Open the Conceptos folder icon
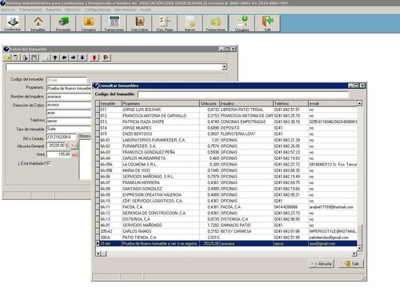 [89, 23]
